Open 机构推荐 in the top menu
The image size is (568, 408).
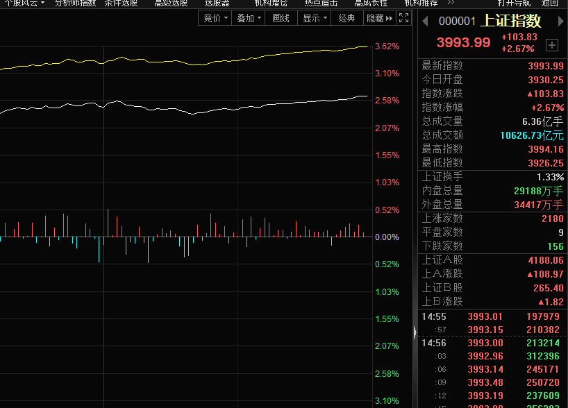click(421, 3)
